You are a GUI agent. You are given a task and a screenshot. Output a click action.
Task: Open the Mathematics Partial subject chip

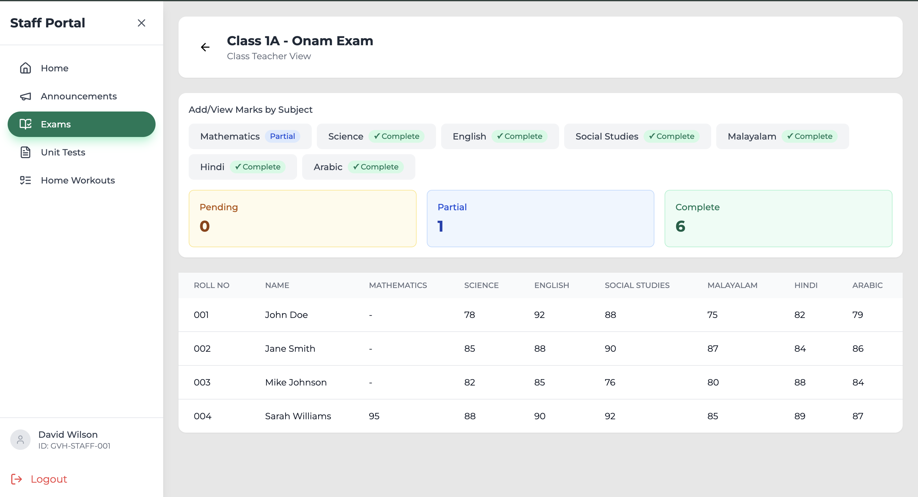[250, 136]
